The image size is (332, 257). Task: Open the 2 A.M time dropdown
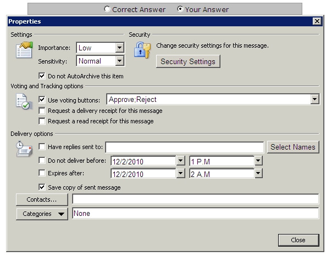pos(258,174)
